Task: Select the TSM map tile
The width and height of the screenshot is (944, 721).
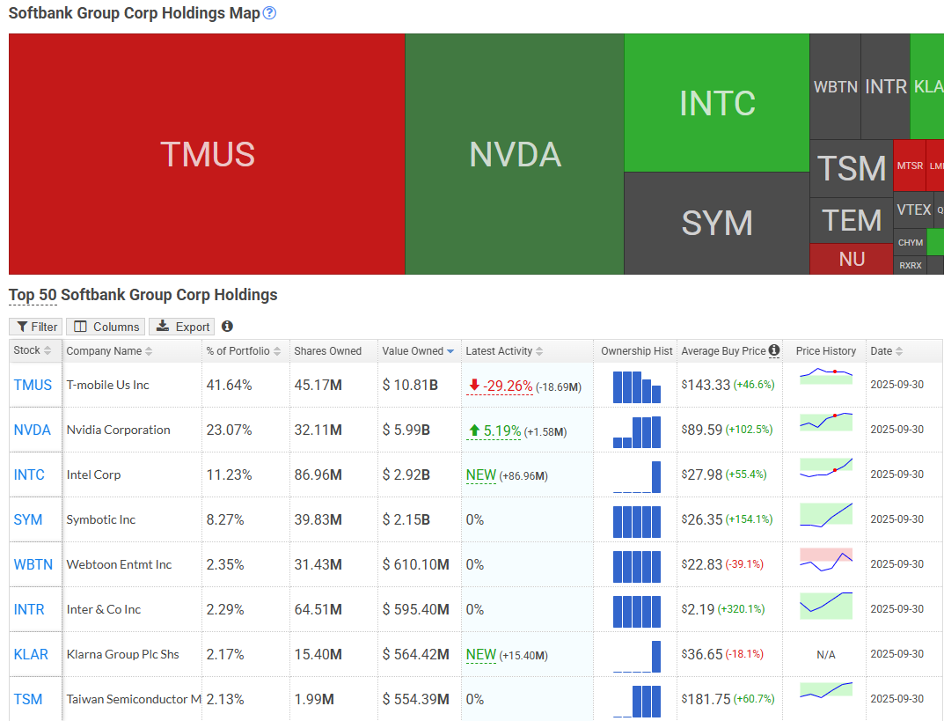Action: [x=852, y=169]
